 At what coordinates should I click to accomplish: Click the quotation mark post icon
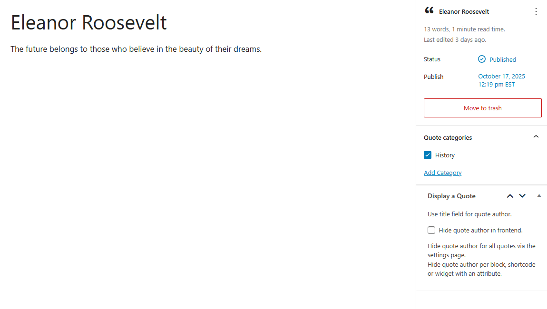point(429,11)
